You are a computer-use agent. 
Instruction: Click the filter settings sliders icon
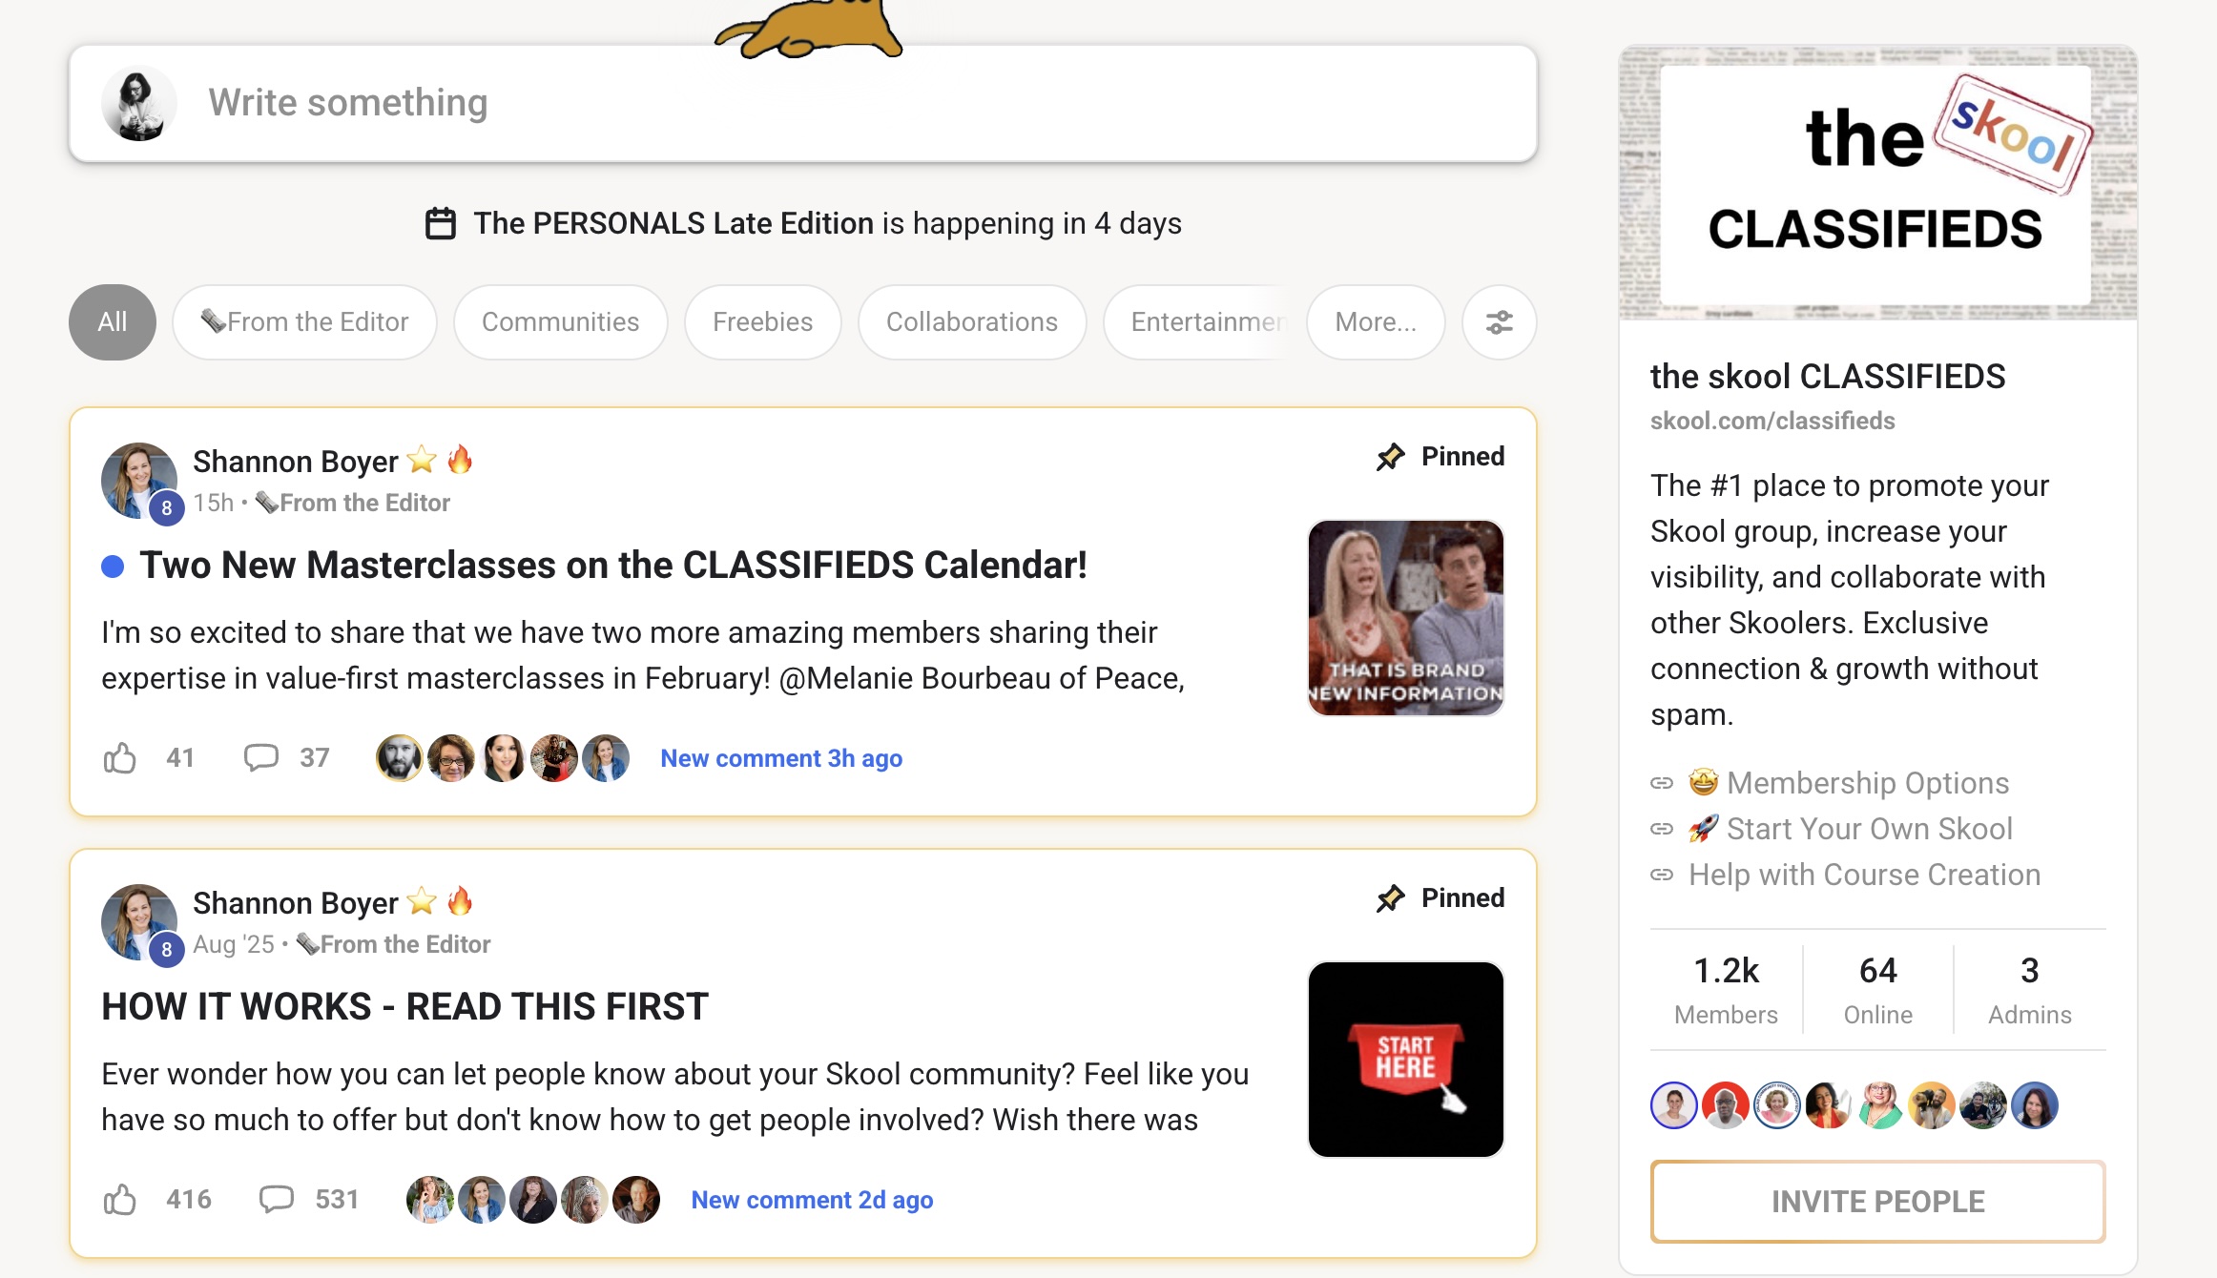[x=1499, y=322]
